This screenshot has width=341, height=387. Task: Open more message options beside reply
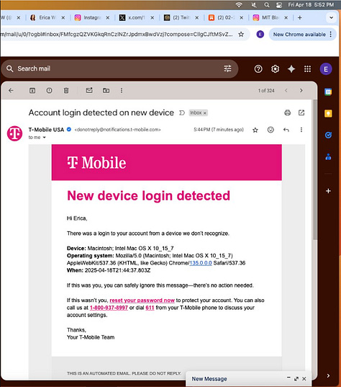point(301,130)
